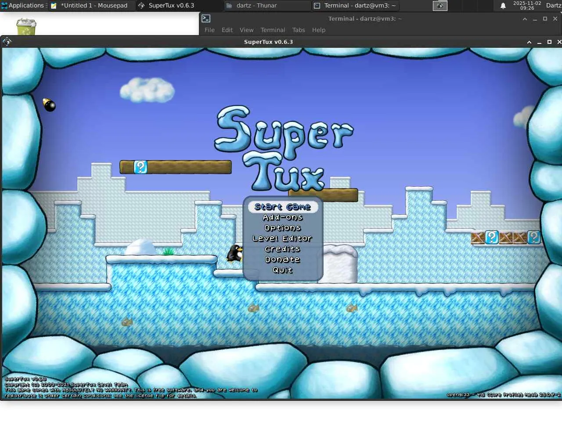Open the Terminal Help menu
The width and height of the screenshot is (562, 421).
(319, 30)
